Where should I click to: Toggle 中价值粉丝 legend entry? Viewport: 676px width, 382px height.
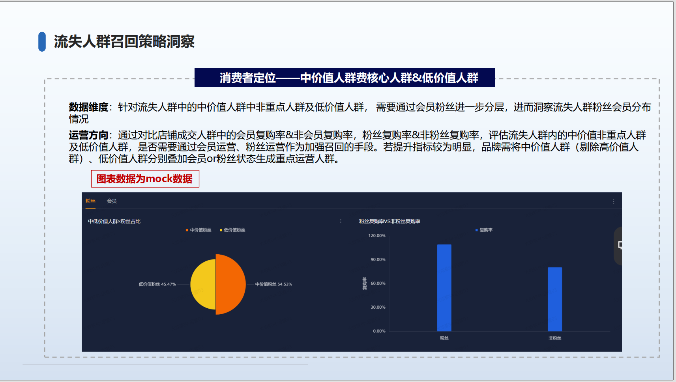pos(199,230)
